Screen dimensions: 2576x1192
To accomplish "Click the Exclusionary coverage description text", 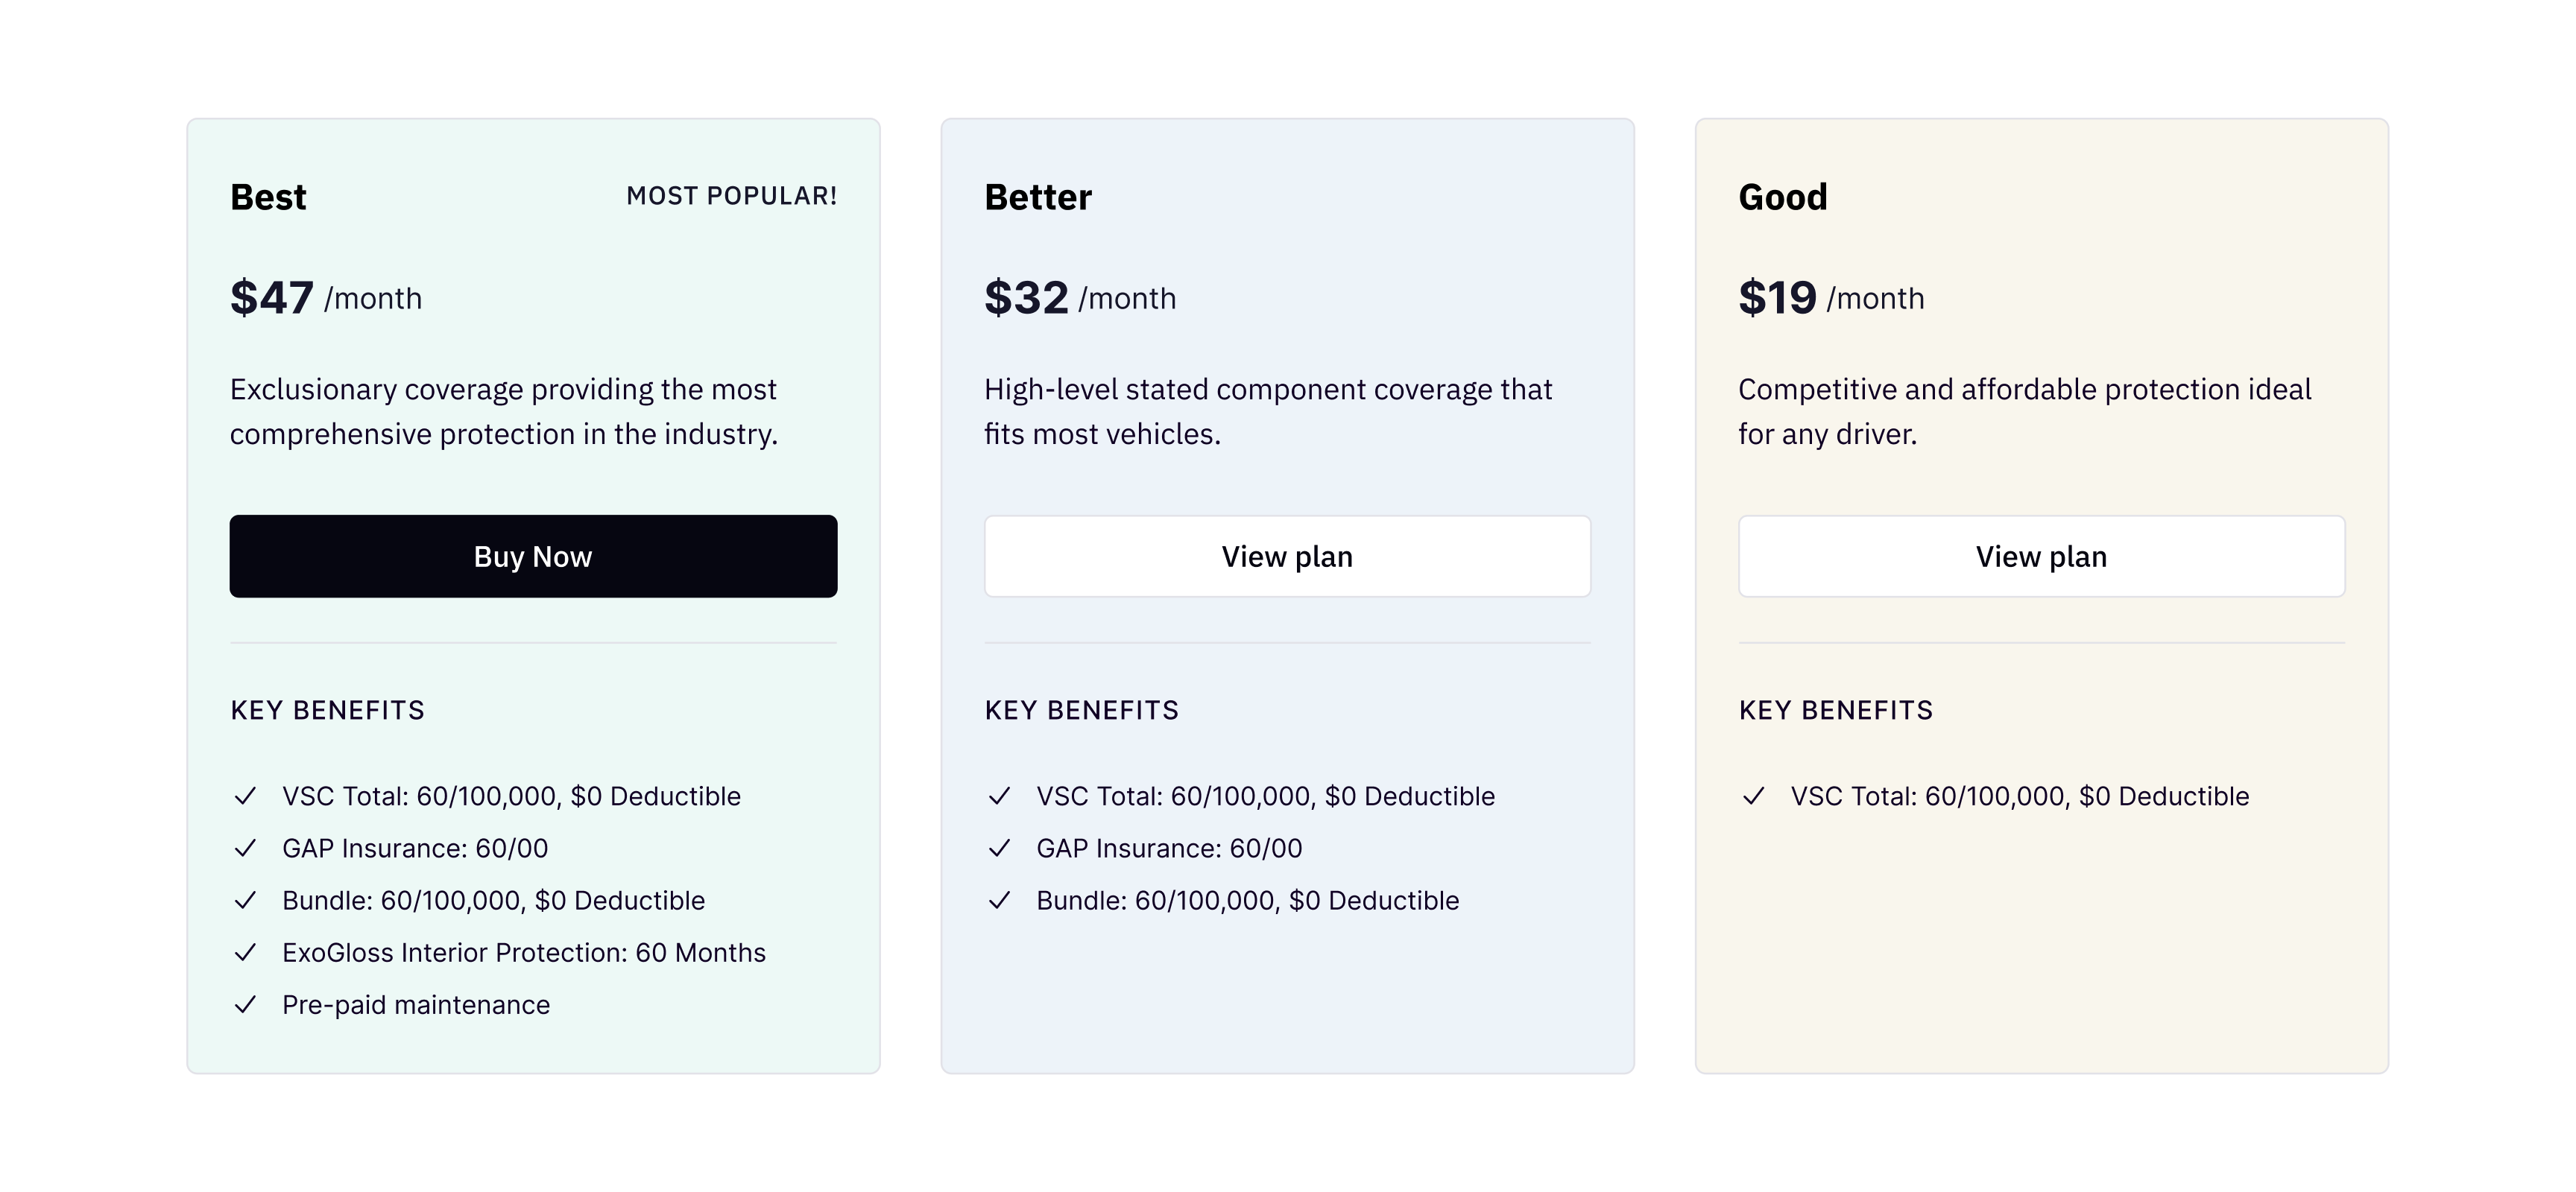I will pos(504,412).
